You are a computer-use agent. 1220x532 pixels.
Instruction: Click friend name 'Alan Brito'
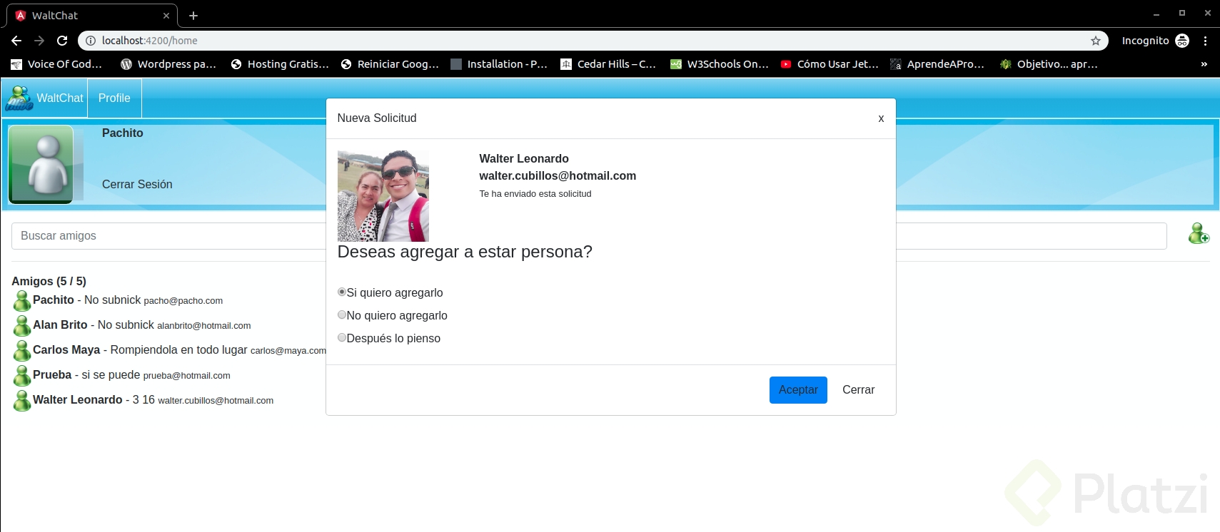coord(60,324)
